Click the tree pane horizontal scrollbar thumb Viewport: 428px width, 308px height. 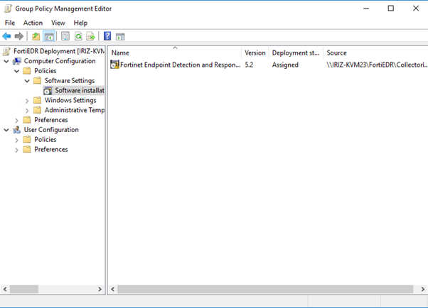click(24, 289)
